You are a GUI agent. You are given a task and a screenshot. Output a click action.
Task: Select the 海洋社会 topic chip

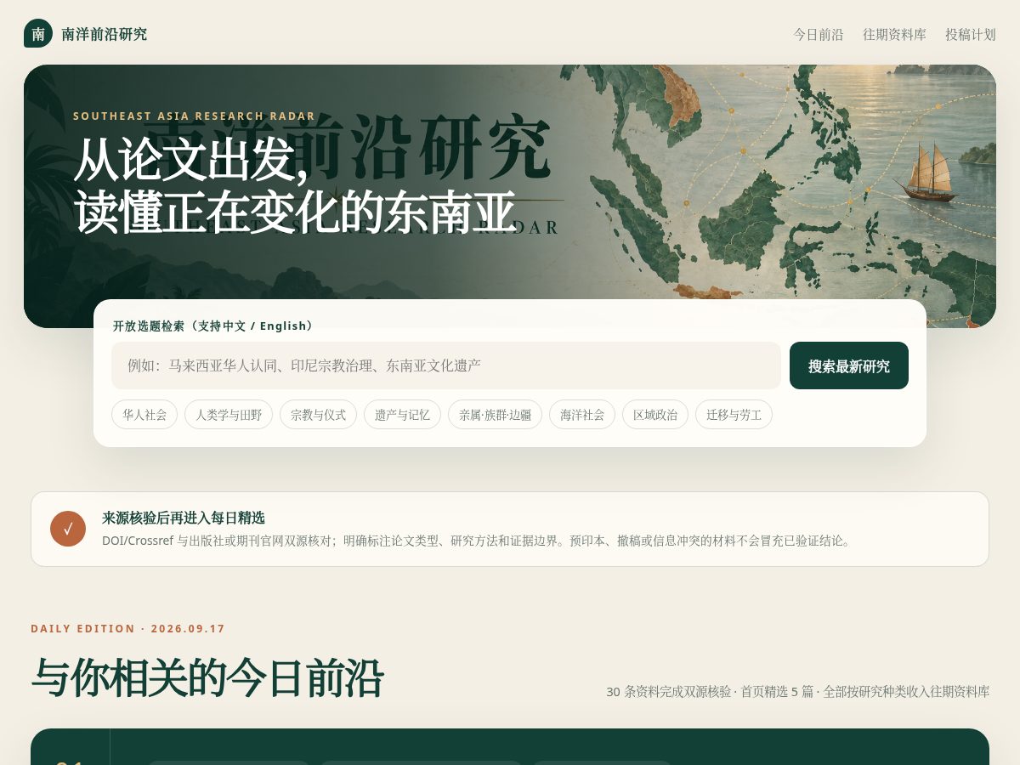(582, 415)
